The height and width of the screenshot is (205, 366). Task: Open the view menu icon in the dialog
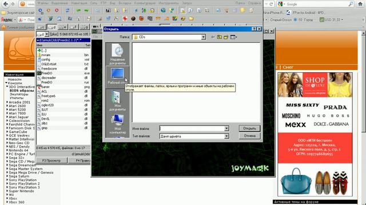click(233, 37)
